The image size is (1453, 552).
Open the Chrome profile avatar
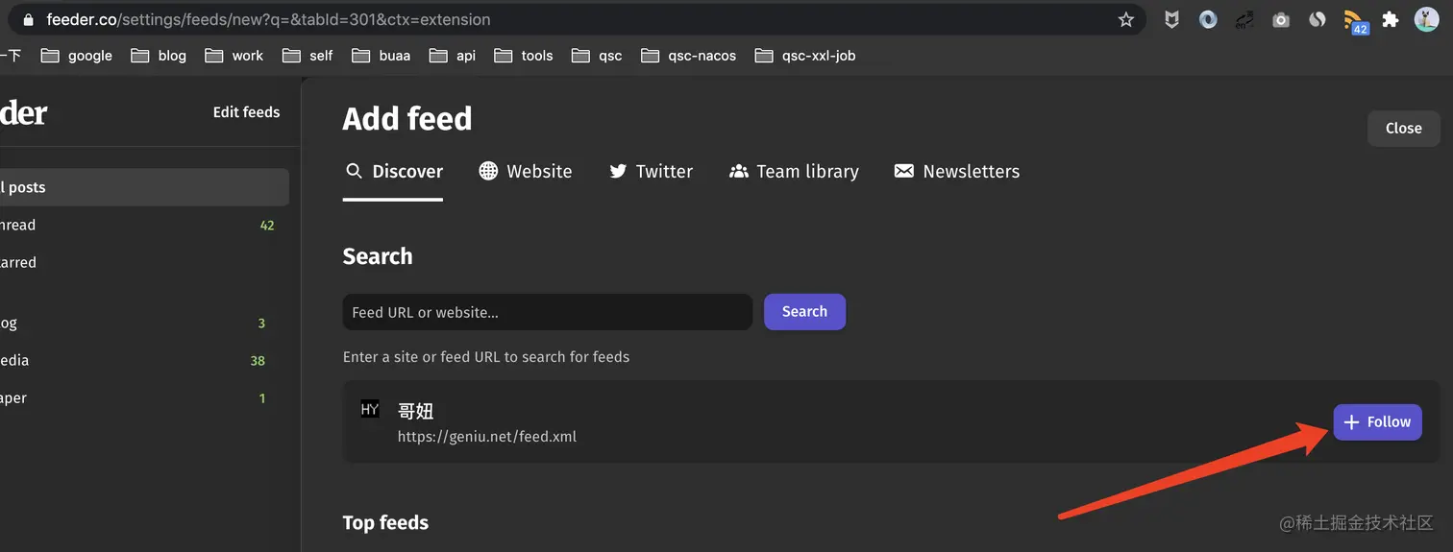(x=1426, y=20)
